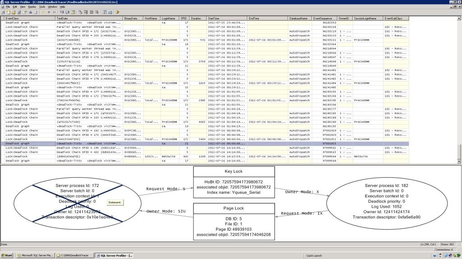Open the File menu

pyautogui.click(x=8, y=7)
